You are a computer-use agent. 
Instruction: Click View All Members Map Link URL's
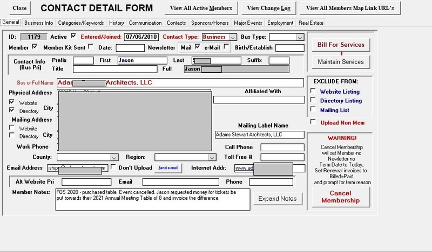pyautogui.click(x=350, y=8)
